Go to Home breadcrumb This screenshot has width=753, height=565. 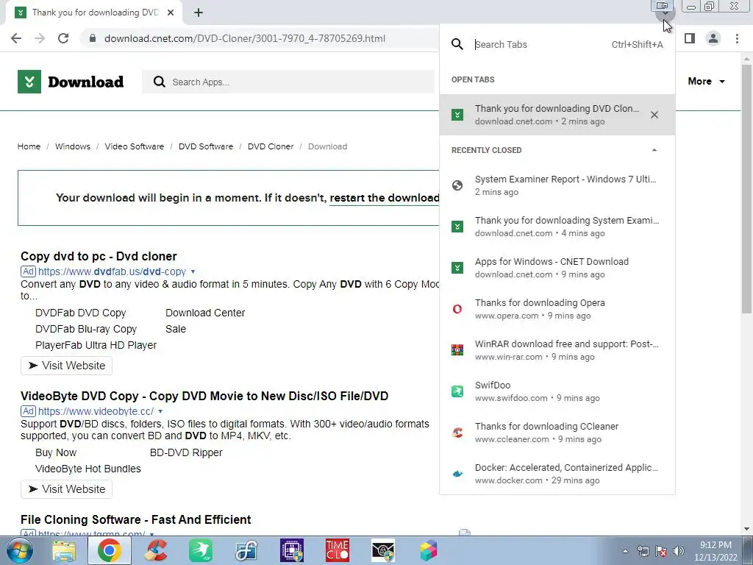pos(29,146)
